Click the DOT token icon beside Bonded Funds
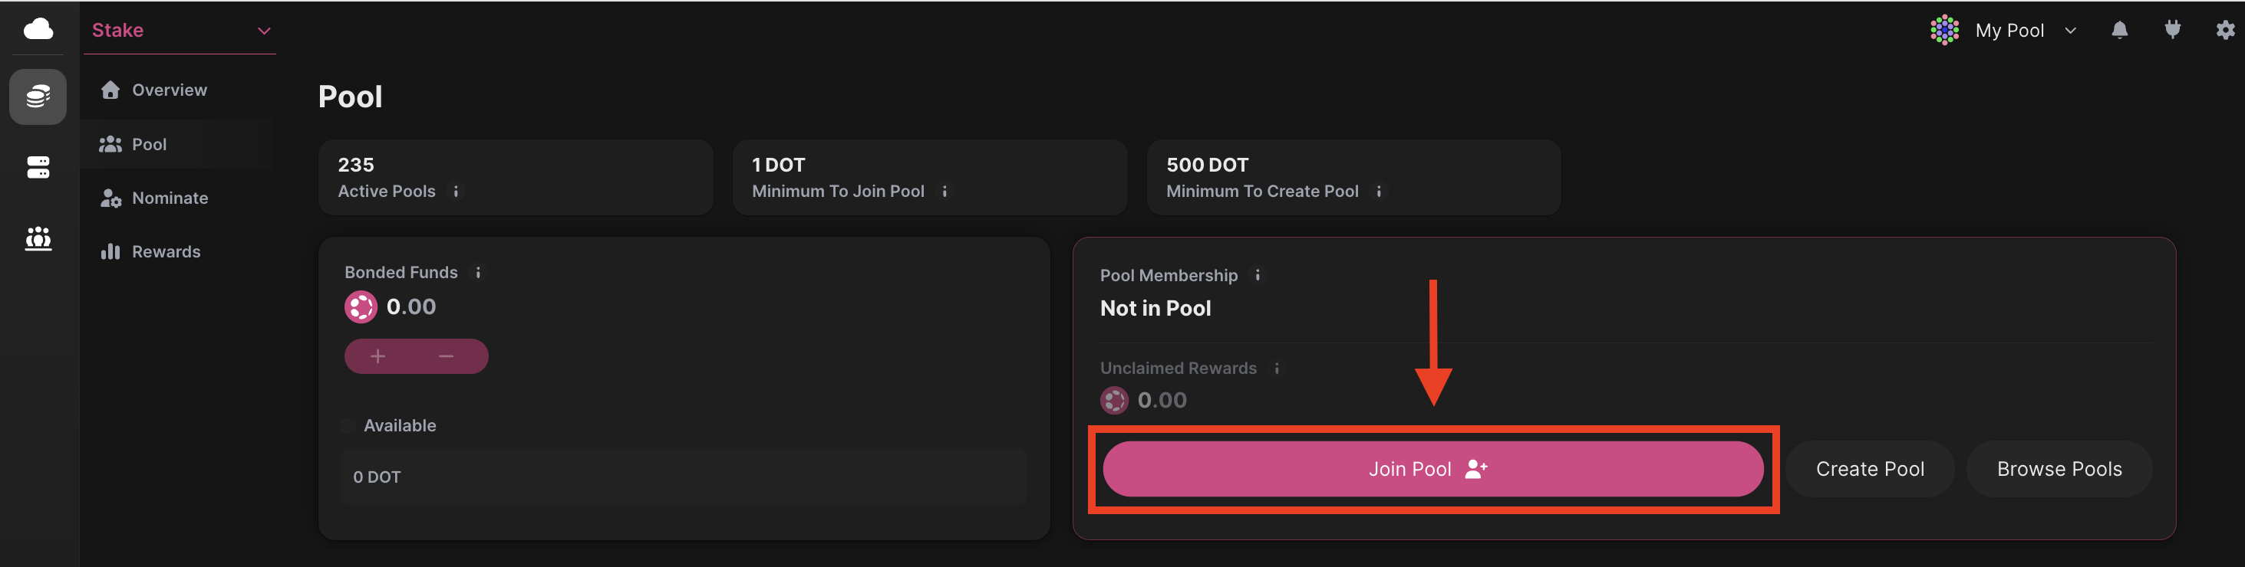The width and height of the screenshot is (2245, 567). pos(361,306)
